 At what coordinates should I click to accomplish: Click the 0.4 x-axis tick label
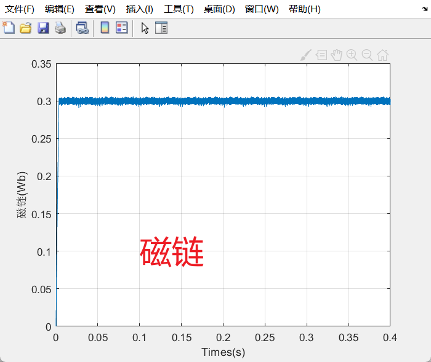click(x=390, y=337)
